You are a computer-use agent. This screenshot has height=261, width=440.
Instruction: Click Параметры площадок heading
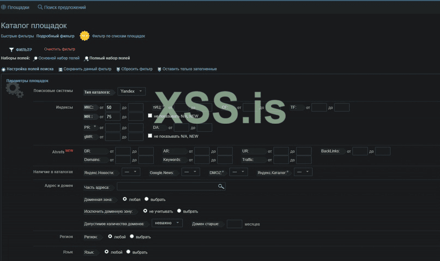27,81
